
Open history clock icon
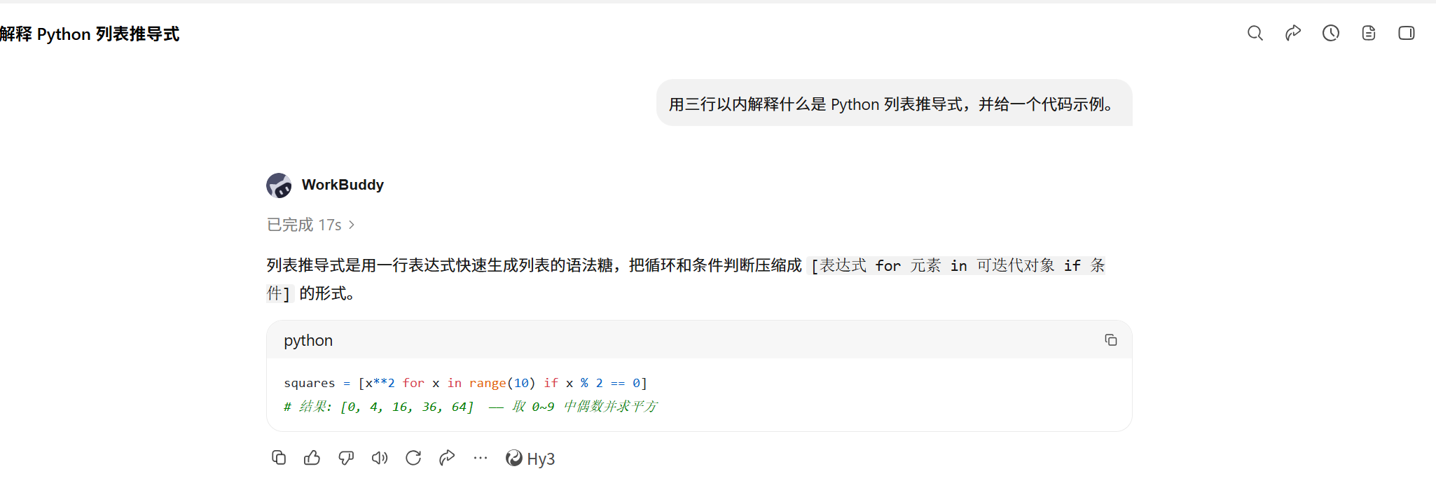click(1331, 33)
